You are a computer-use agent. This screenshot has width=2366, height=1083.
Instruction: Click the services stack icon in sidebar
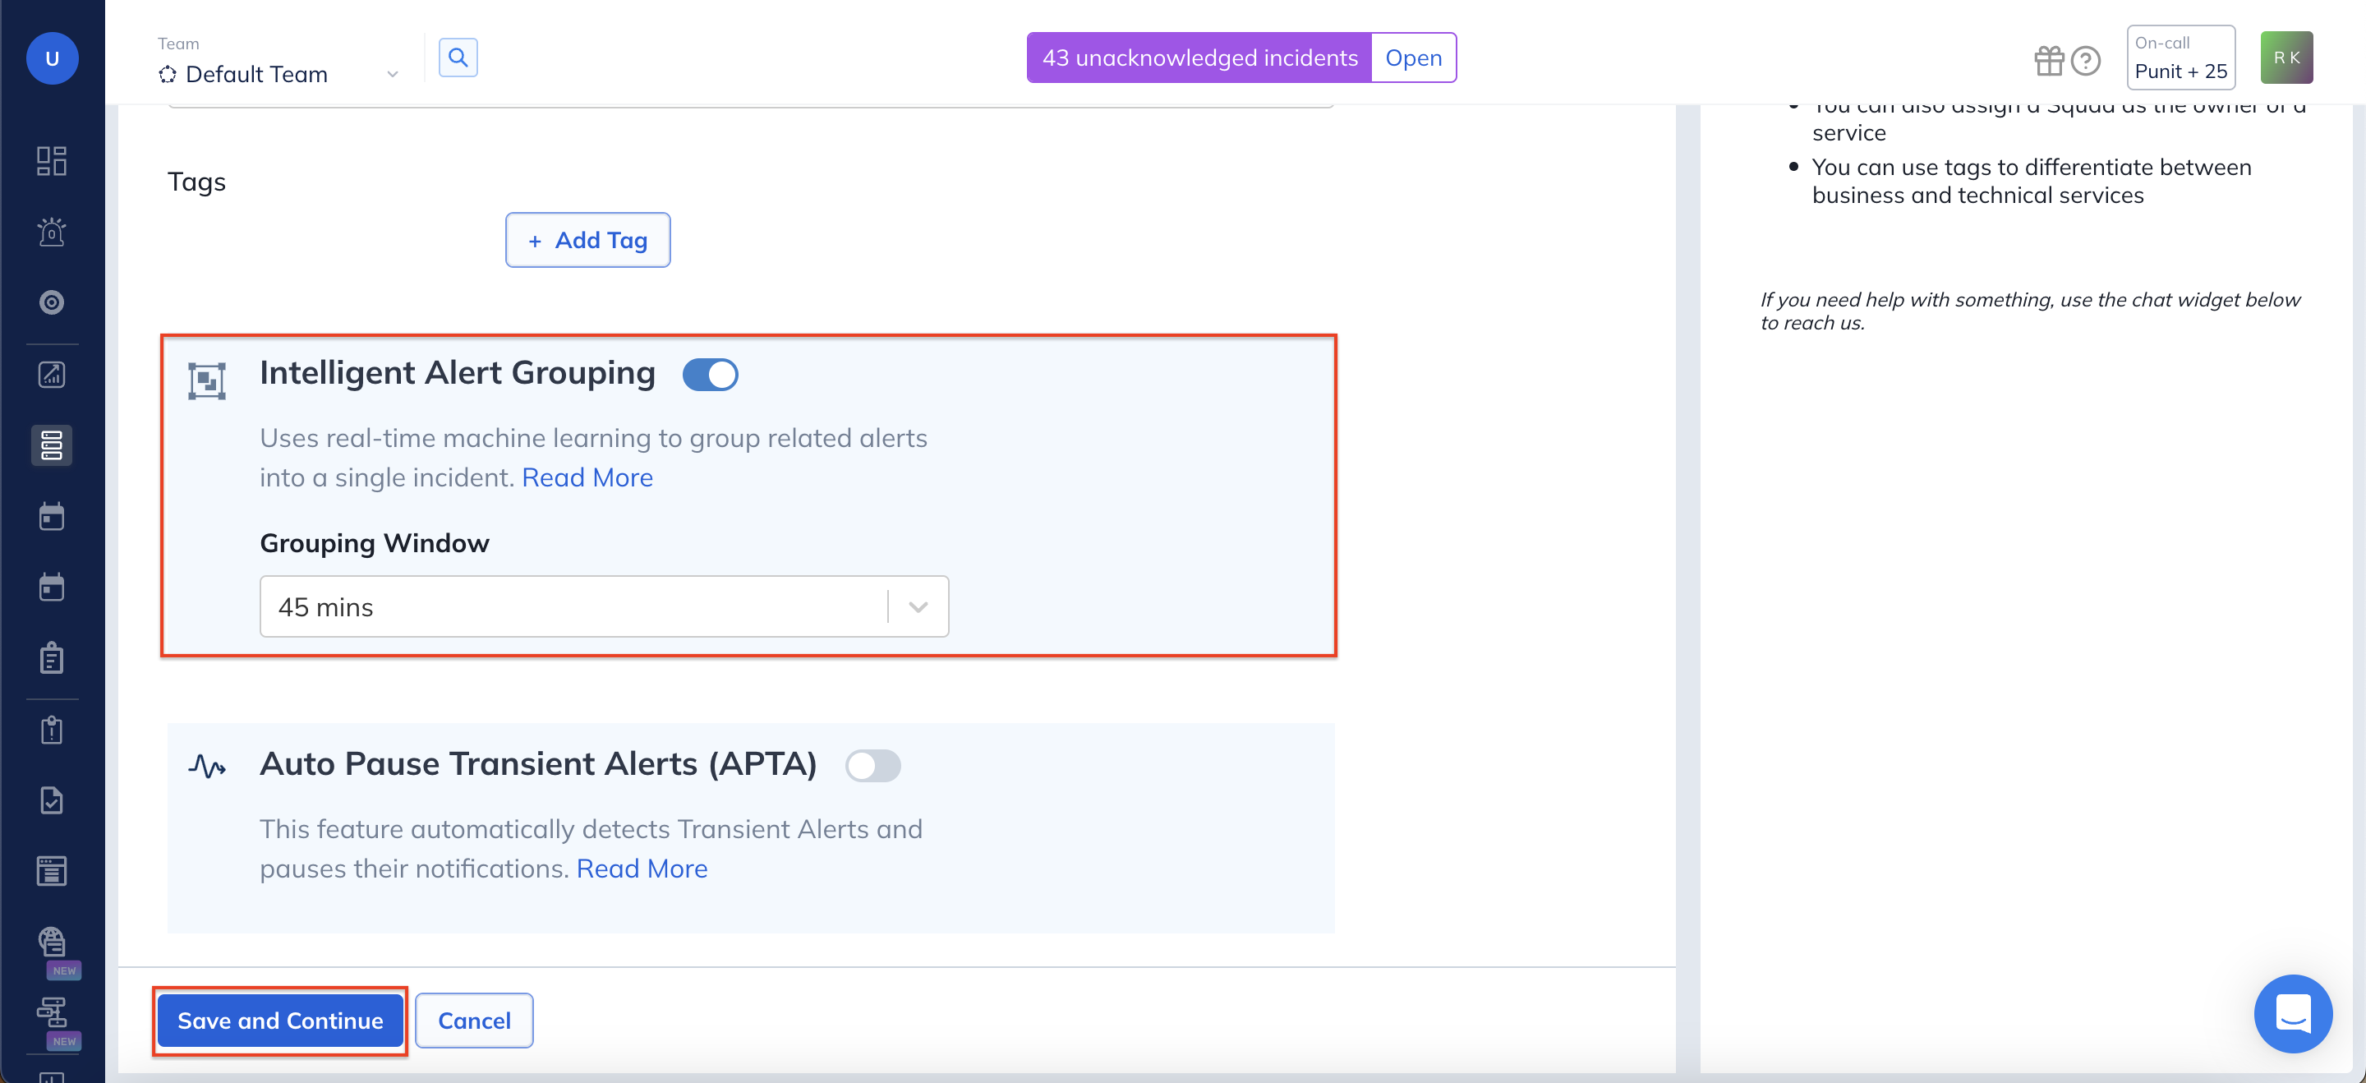(52, 445)
